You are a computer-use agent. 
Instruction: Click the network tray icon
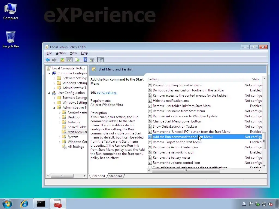coord(264,204)
